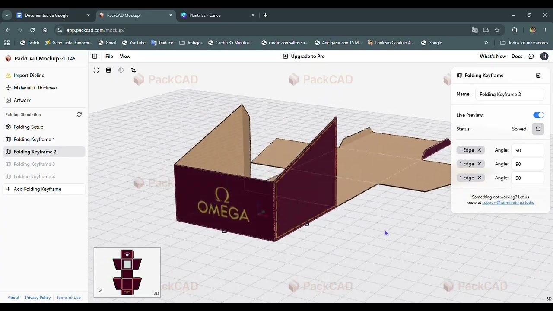Click the fullscreen view icon

(x=96, y=70)
